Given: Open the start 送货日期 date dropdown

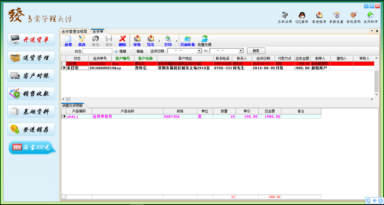Looking at the screenshot, I should tap(199, 51).
